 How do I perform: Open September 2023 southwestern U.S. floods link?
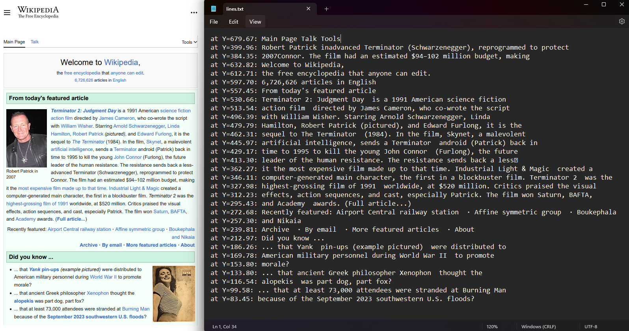(95, 317)
